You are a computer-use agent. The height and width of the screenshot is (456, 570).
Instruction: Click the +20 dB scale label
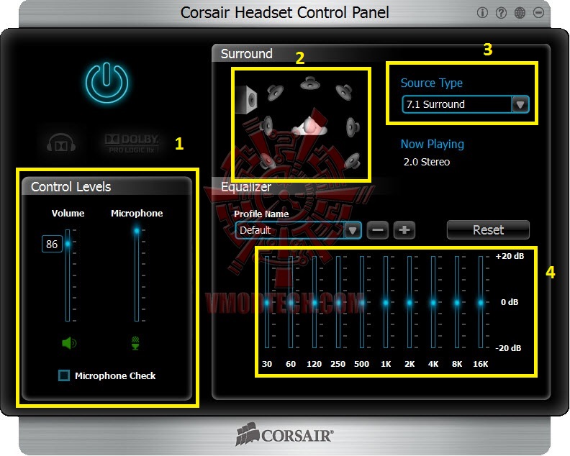click(x=510, y=256)
